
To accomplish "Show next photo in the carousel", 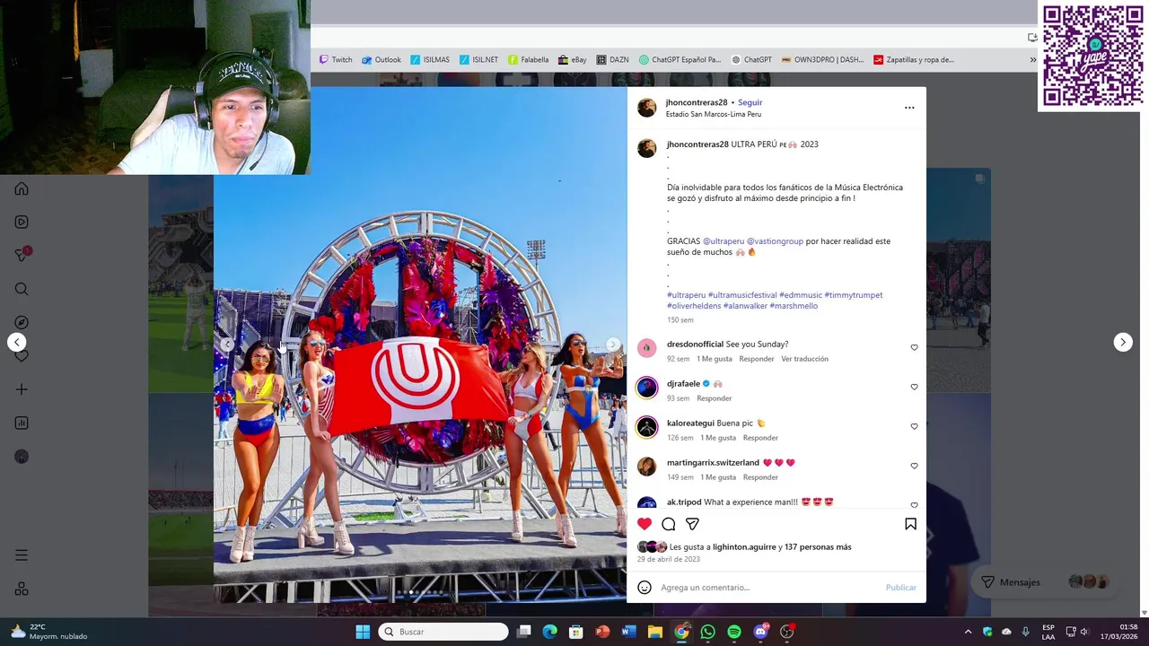I will point(613,345).
